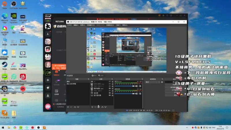Add a new scene with the plus icon
Screen dimensions: 231x130
click(x=68, y=107)
